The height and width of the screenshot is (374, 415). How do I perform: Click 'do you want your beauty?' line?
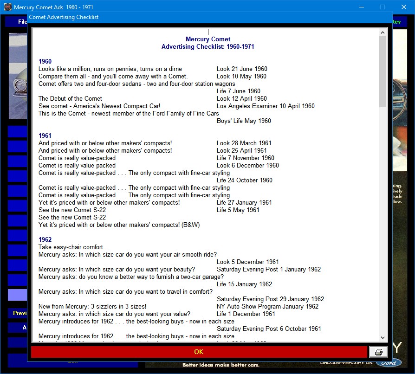click(x=117, y=269)
